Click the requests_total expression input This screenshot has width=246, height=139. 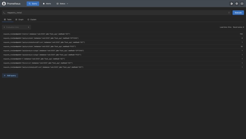click(x=116, y=13)
